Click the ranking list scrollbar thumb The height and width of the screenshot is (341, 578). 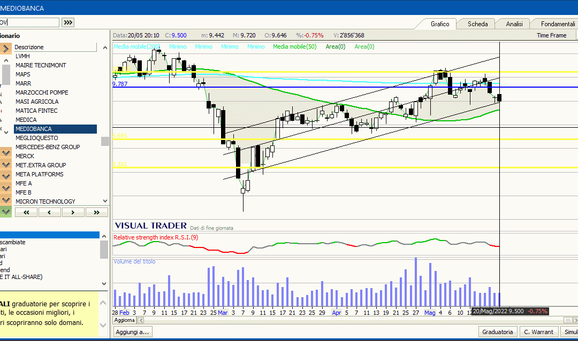[x=104, y=249]
